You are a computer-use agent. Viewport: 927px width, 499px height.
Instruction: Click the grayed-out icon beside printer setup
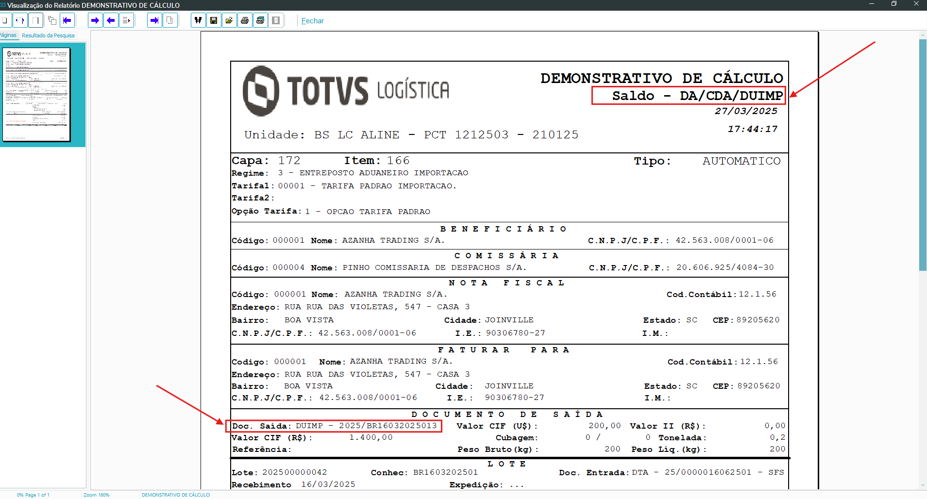[276, 20]
